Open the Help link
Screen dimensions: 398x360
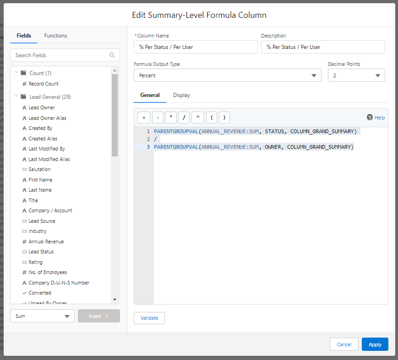pos(380,118)
